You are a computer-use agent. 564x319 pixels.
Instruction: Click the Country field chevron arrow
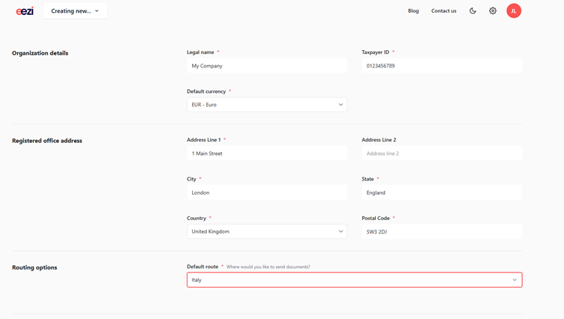pyautogui.click(x=340, y=231)
